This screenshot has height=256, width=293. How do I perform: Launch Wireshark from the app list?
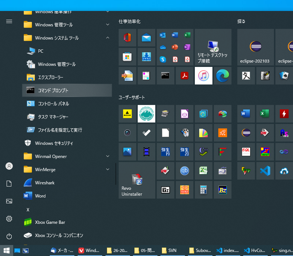pos(67,182)
